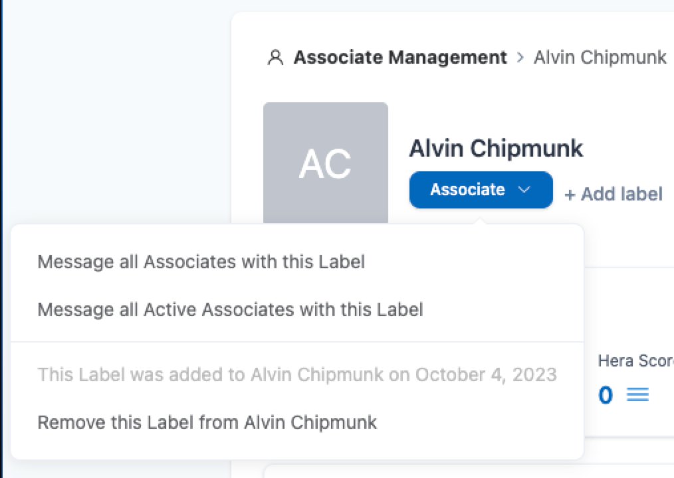The width and height of the screenshot is (674, 478).
Task: Click Alvin Chipmunk in the breadcrumb
Action: click(x=600, y=58)
